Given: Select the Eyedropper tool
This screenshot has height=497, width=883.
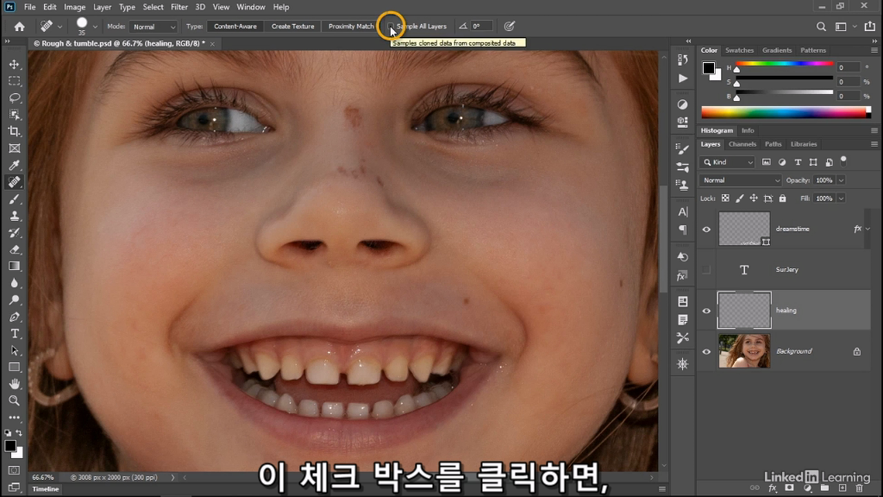Looking at the screenshot, I should click(14, 165).
